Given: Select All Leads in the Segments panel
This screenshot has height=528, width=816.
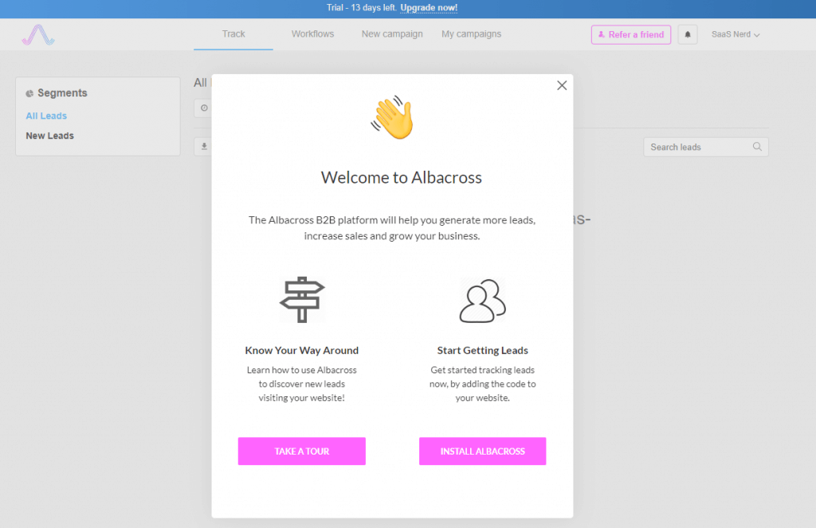Looking at the screenshot, I should (x=46, y=116).
